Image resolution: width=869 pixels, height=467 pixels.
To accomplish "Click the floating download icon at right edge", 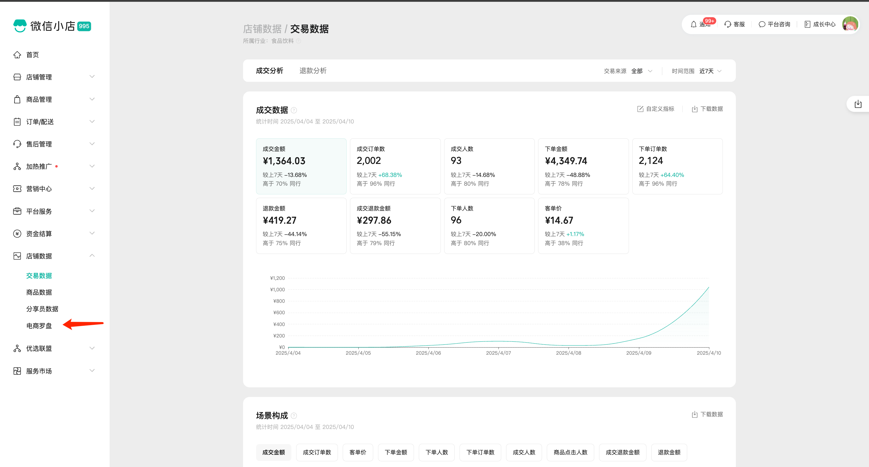I will (x=858, y=104).
